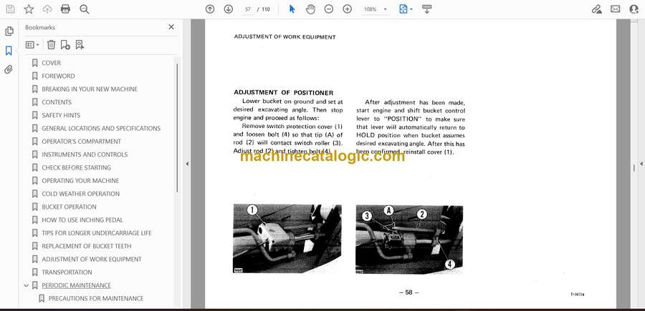Go to previous page with up arrow

coord(210,9)
